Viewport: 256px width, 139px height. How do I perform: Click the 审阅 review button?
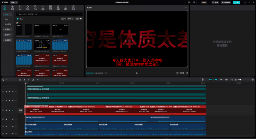click(215, 3)
